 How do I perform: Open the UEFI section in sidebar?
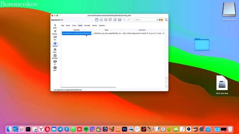click(55, 68)
